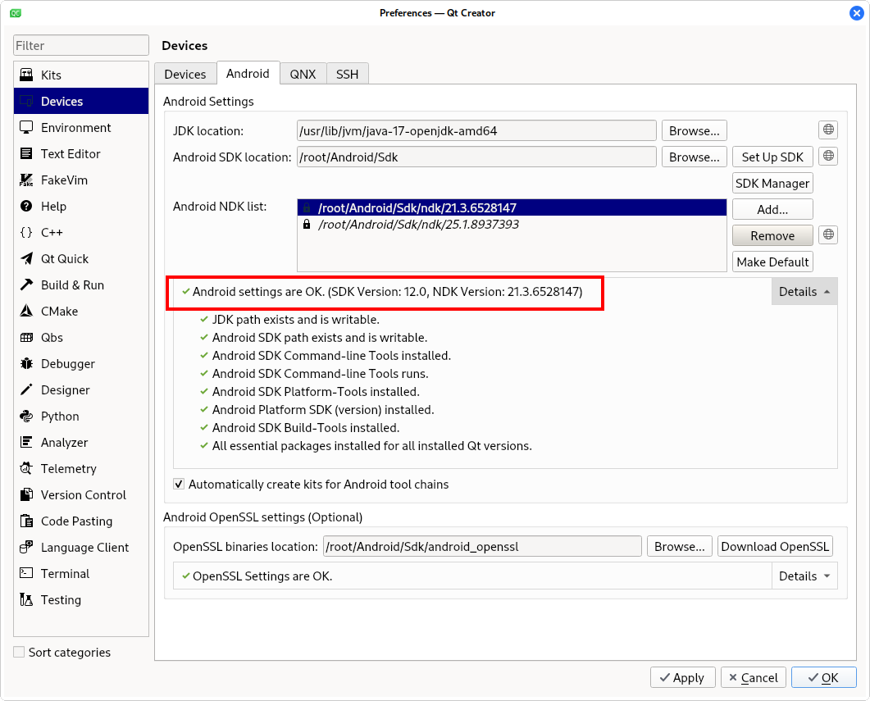Click the Download OpenSSL button

coord(775,547)
